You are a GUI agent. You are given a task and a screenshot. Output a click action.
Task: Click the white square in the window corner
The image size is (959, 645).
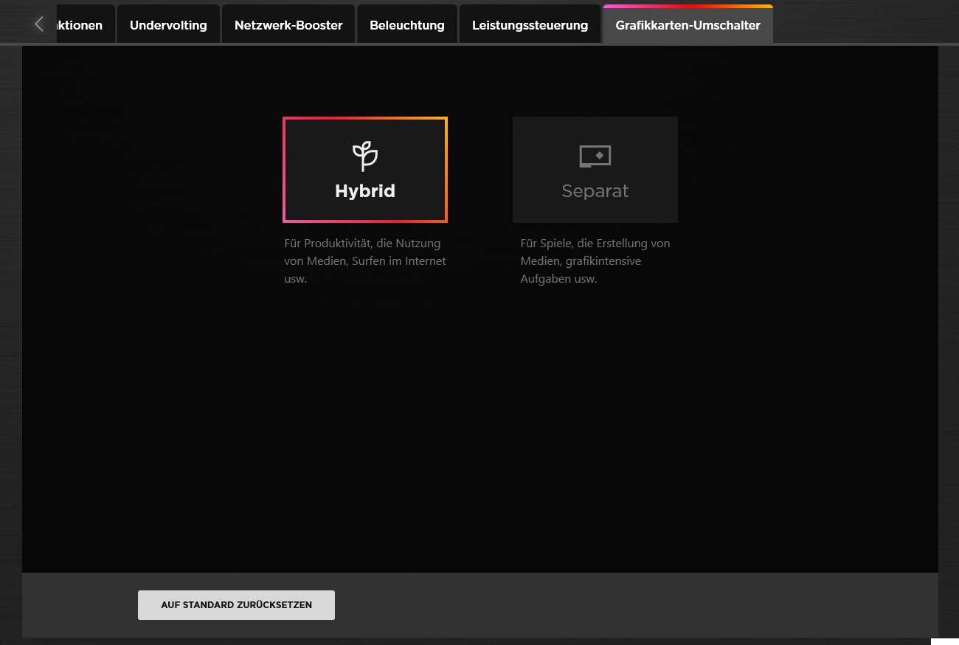944,641
